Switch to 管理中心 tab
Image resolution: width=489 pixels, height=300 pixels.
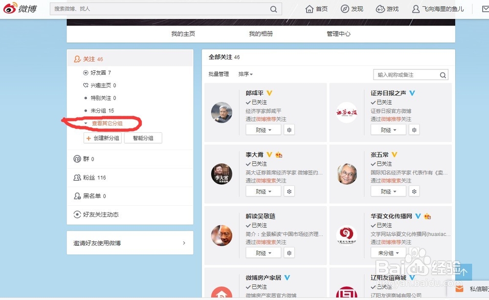point(338,34)
